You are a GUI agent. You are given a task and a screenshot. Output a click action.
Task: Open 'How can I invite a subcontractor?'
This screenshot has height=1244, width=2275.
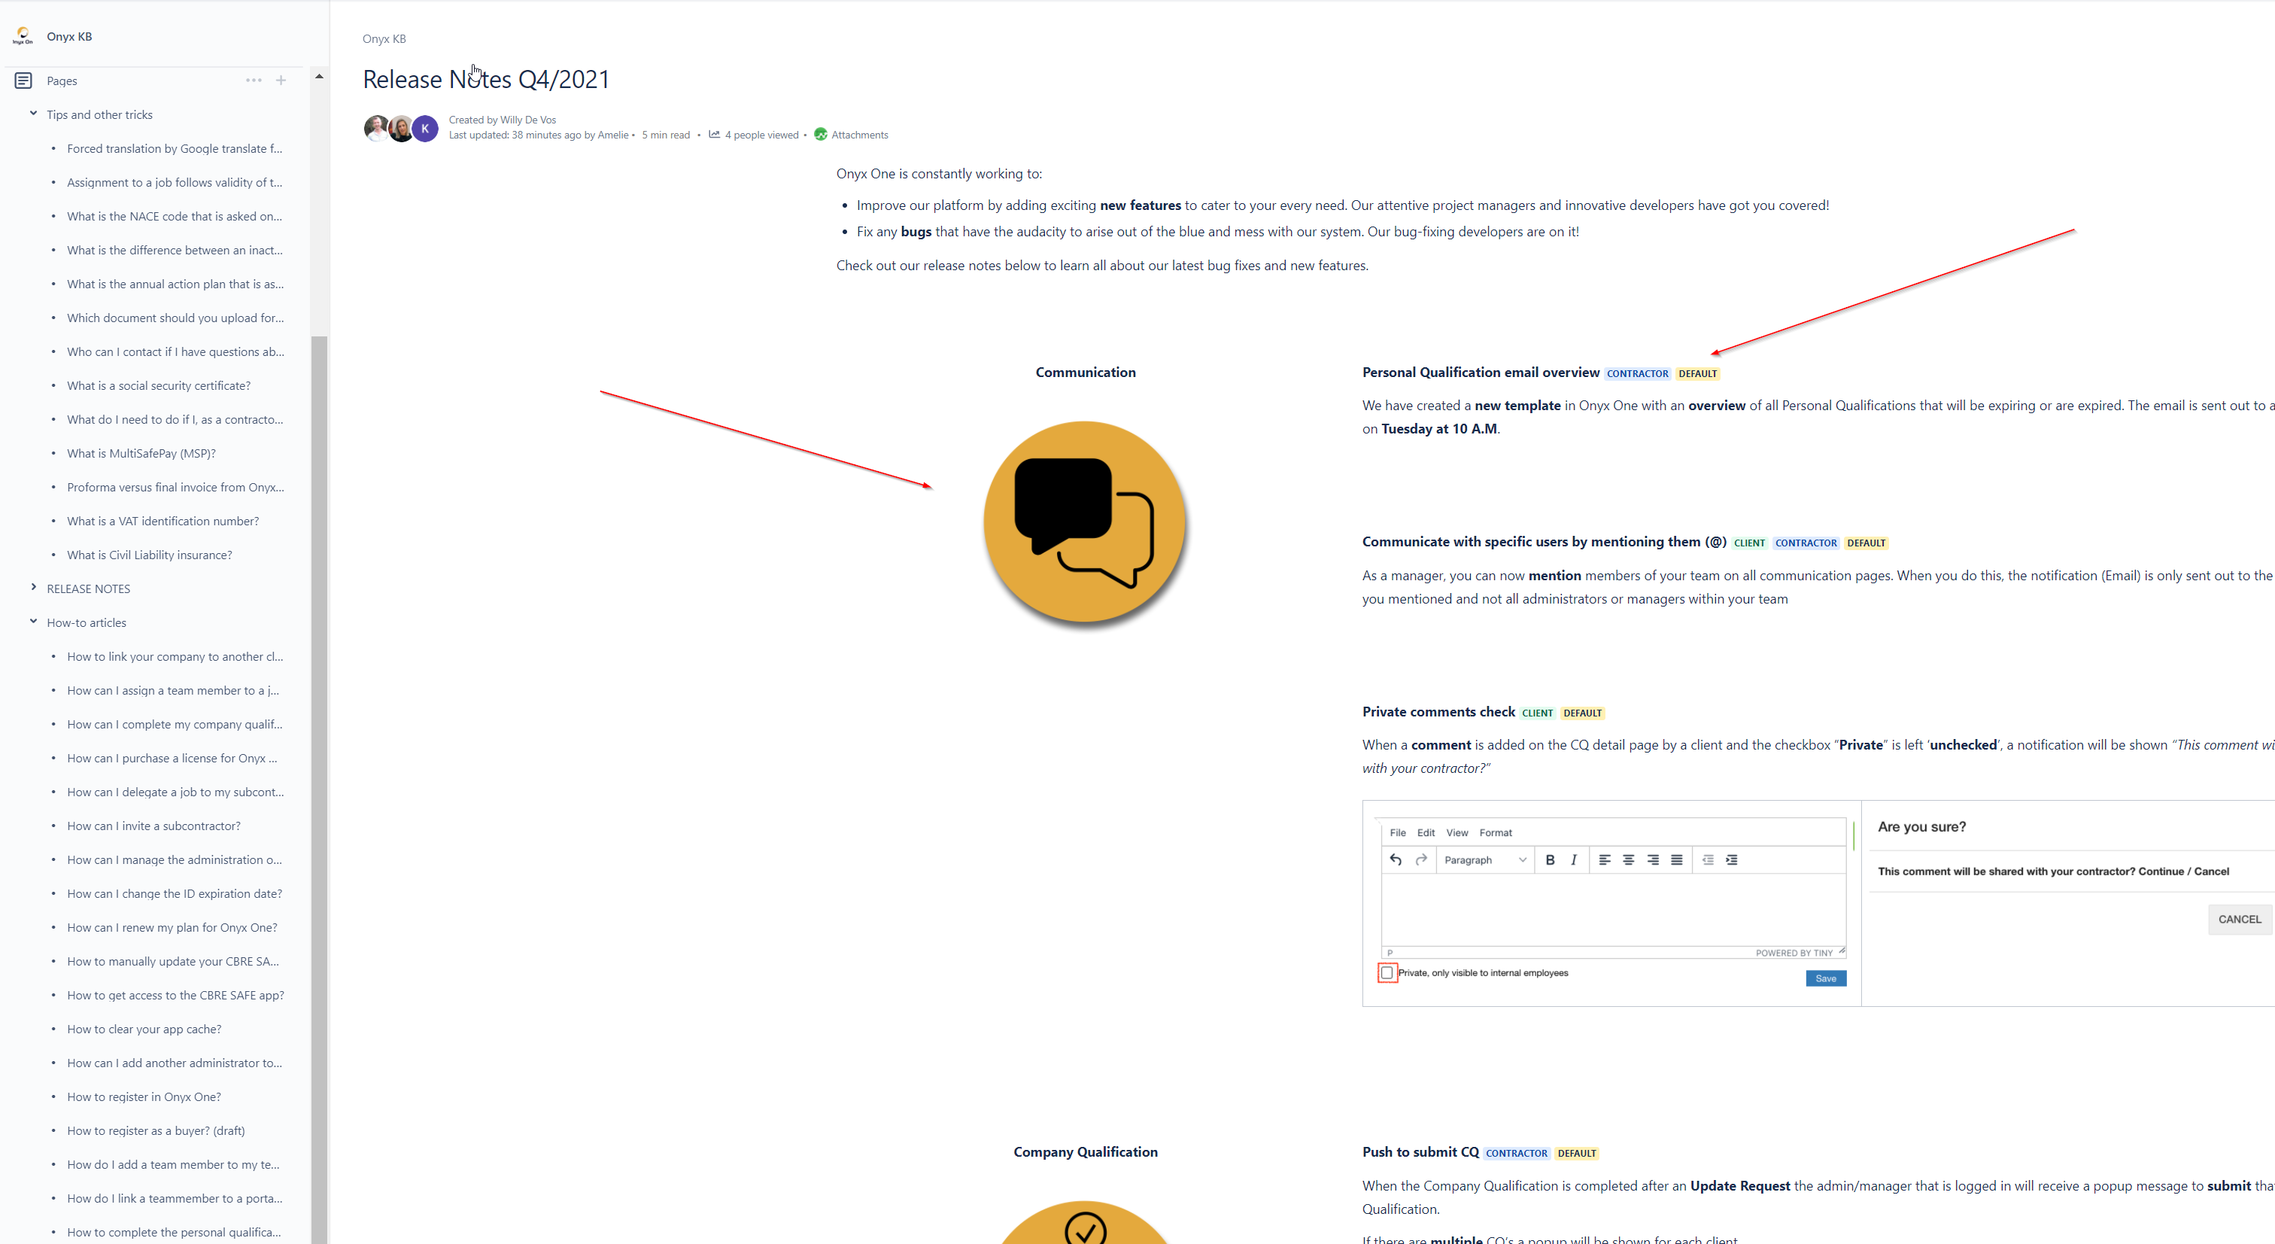(x=153, y=826)
